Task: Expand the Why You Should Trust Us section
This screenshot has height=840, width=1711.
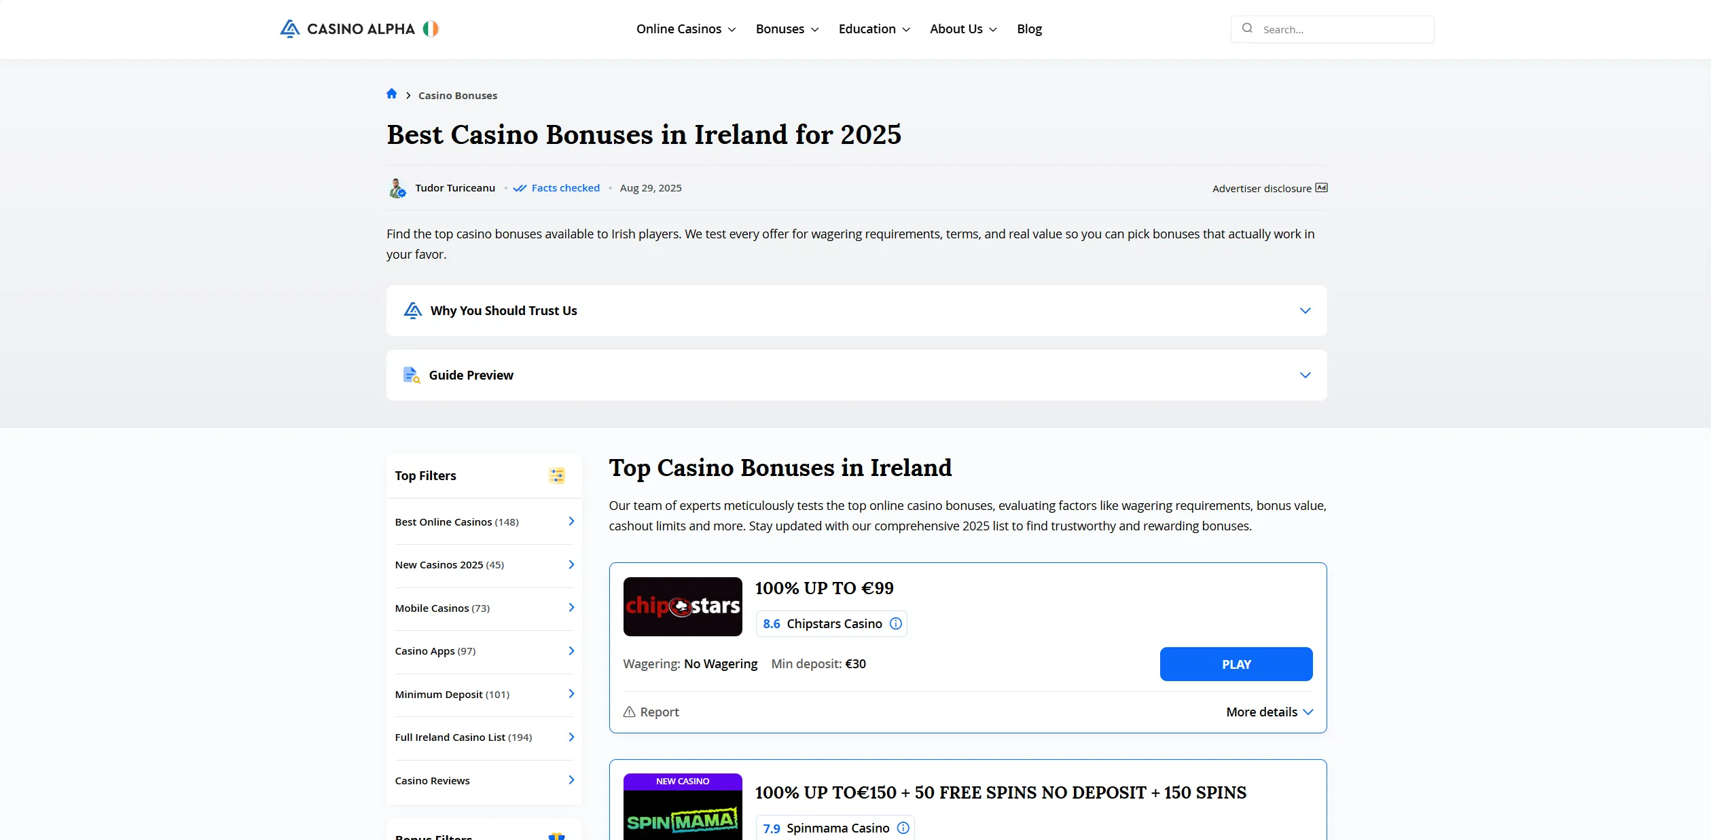Action: [857, 310]
